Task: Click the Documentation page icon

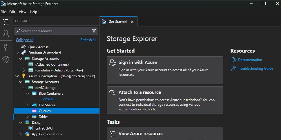Action: point(233,60)
